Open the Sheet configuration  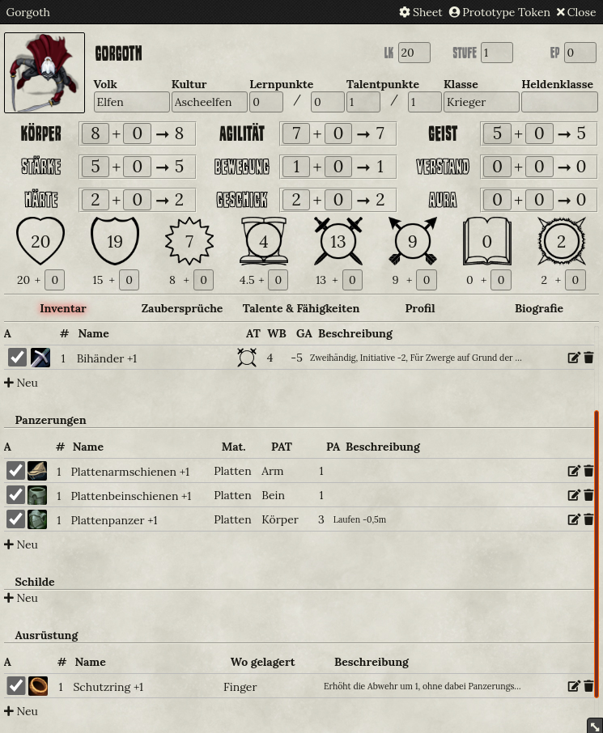[x=421, y=12]
